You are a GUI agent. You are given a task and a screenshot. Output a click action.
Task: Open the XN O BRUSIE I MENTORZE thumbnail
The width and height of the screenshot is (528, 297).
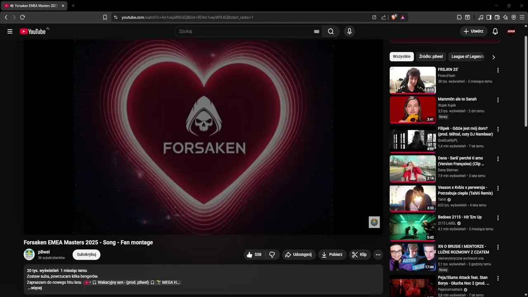(x=412, y=257)
